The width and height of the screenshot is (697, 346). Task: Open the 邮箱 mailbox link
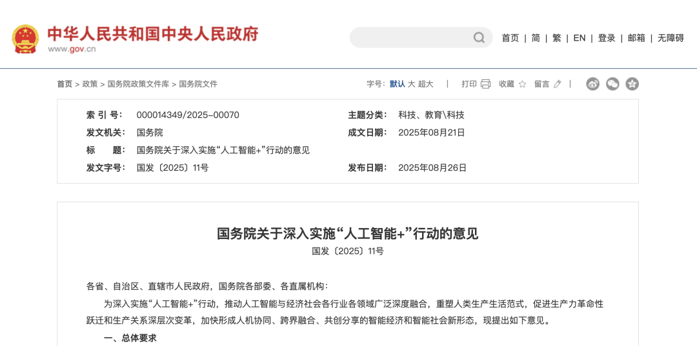(636, 38)
